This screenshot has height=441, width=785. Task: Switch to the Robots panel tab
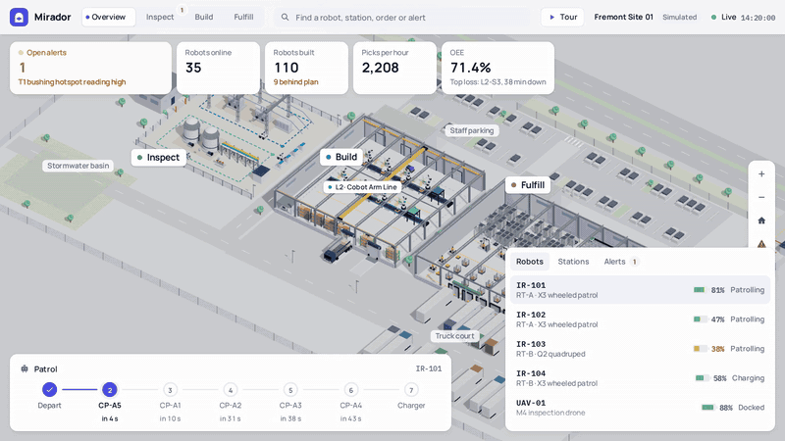[x=530, y=262]
